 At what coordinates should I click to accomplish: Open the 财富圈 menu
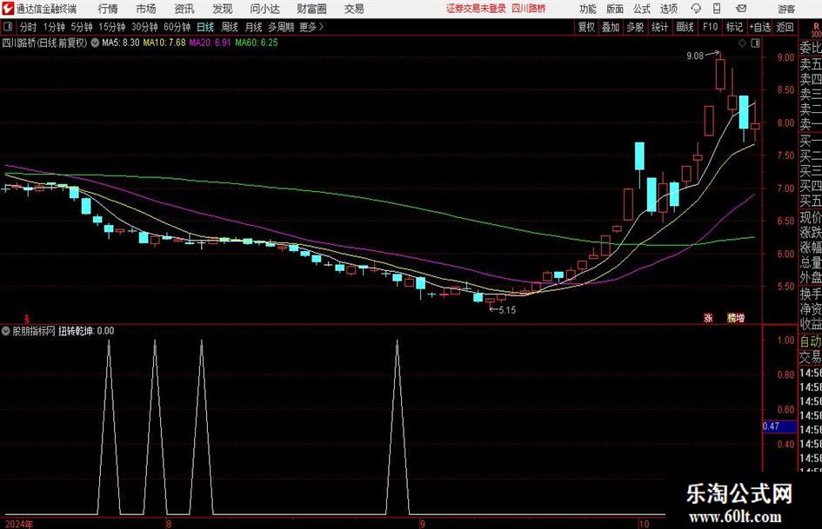coord(311,9)
